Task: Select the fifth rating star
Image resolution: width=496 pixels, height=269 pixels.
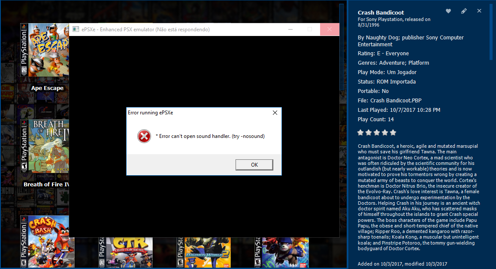Action: click(393, 133)
